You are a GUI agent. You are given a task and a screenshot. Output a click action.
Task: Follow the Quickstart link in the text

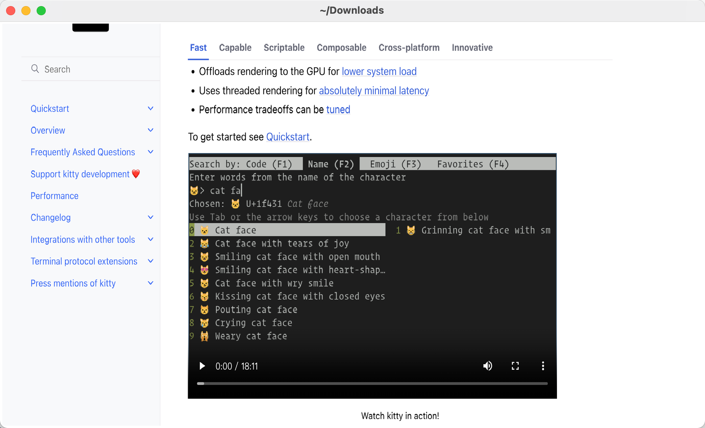(288, 137)
